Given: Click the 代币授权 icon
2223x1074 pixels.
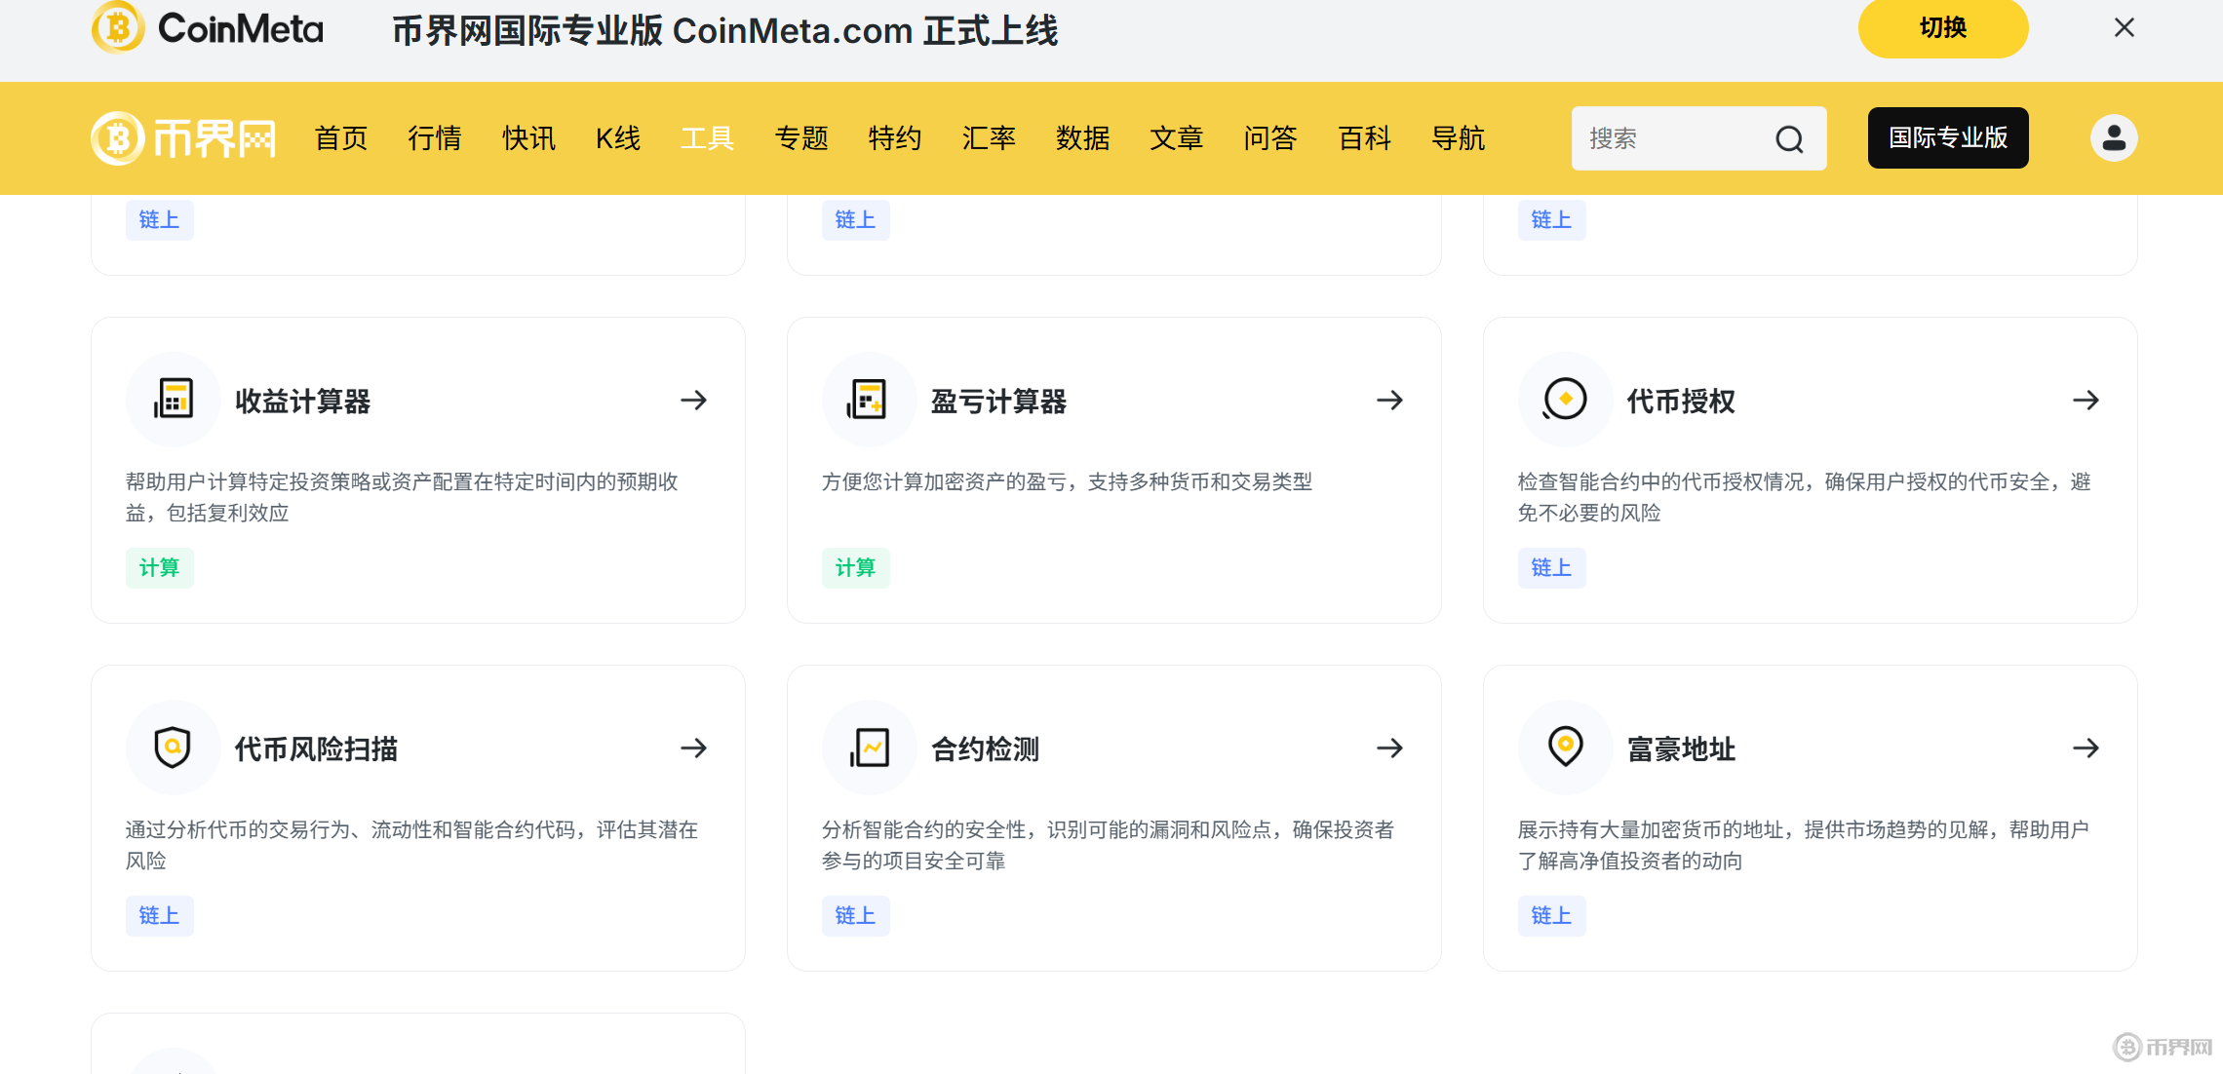Looking at the screenshot, I should click(x=1565, y=400).
